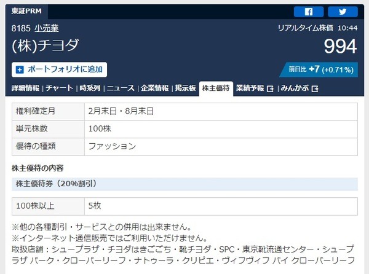Open the 掲示板 tab
The width and height of the screenshot is (369, 274).
[x=186, y=88]
